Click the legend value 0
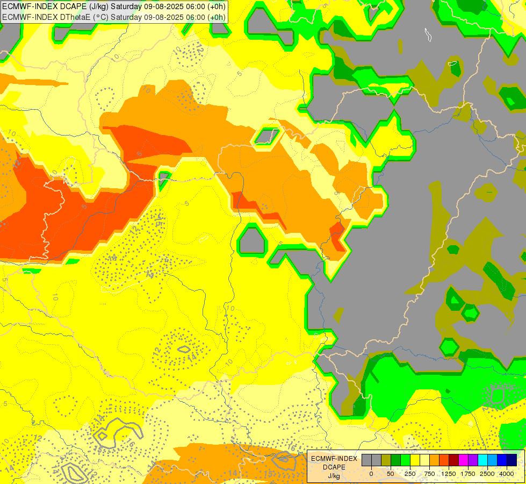The height and width of the screenshot is (484, 526). 371,474
